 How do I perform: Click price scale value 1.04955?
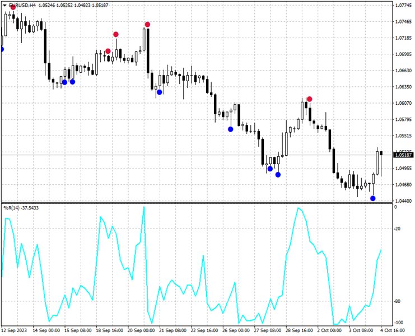(x=403, y=169)
